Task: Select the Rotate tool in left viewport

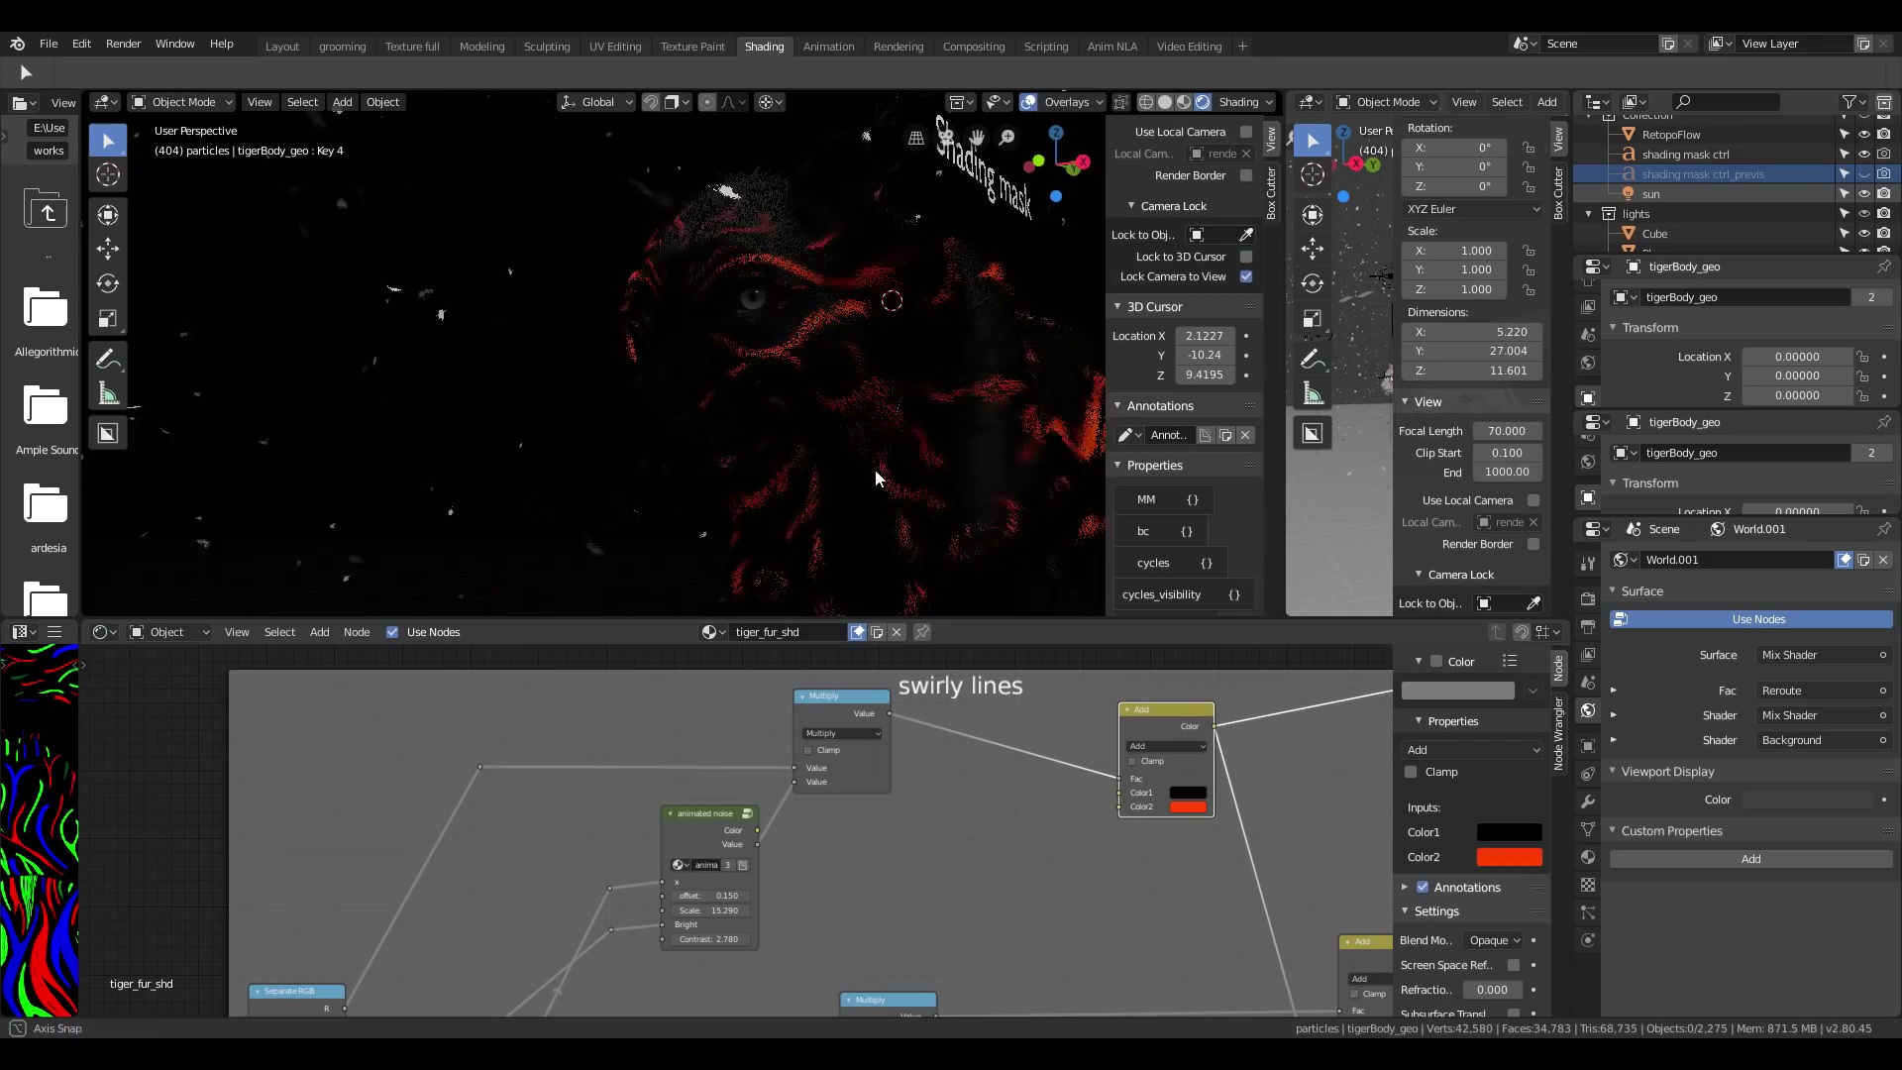Action: [108, 283]
